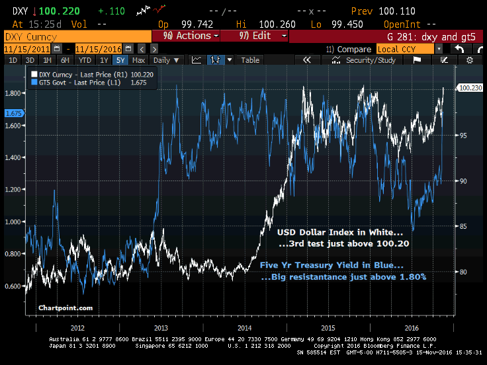Viewport: 487px width, 365px height.
Task: Shift date range forward with right arrow
Action: coord(154,48)
